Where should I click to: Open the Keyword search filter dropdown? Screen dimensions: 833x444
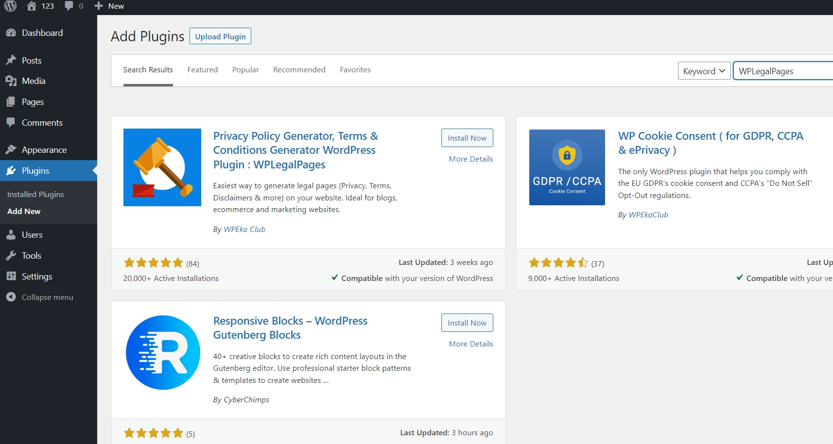point(703,70)
